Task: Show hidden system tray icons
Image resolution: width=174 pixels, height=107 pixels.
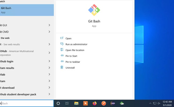Action: (x=150, y=104)
